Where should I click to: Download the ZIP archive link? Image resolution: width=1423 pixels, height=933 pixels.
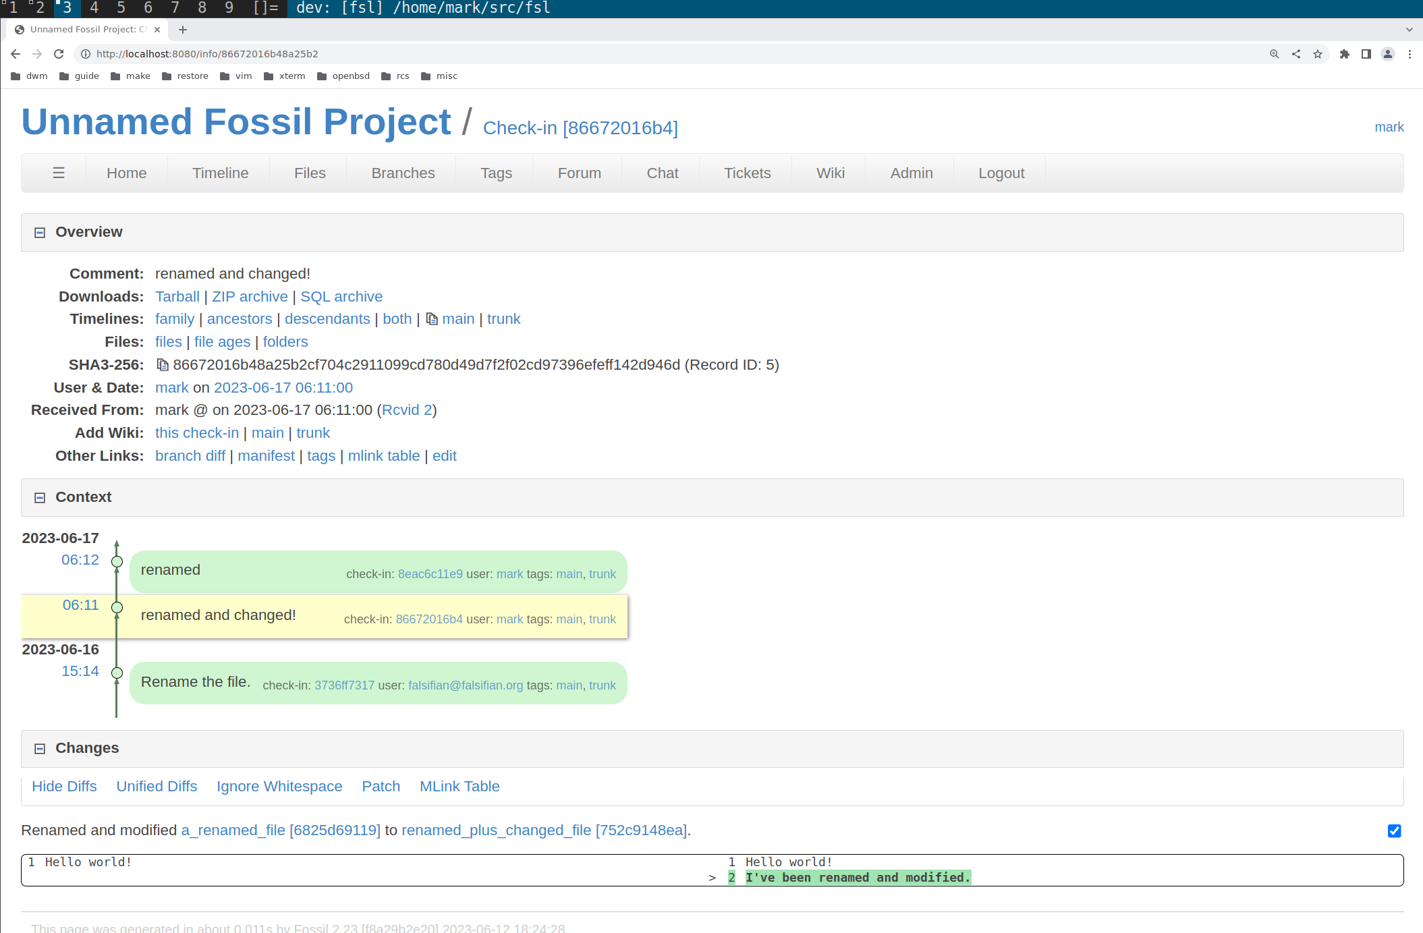(x=250, y=297)
